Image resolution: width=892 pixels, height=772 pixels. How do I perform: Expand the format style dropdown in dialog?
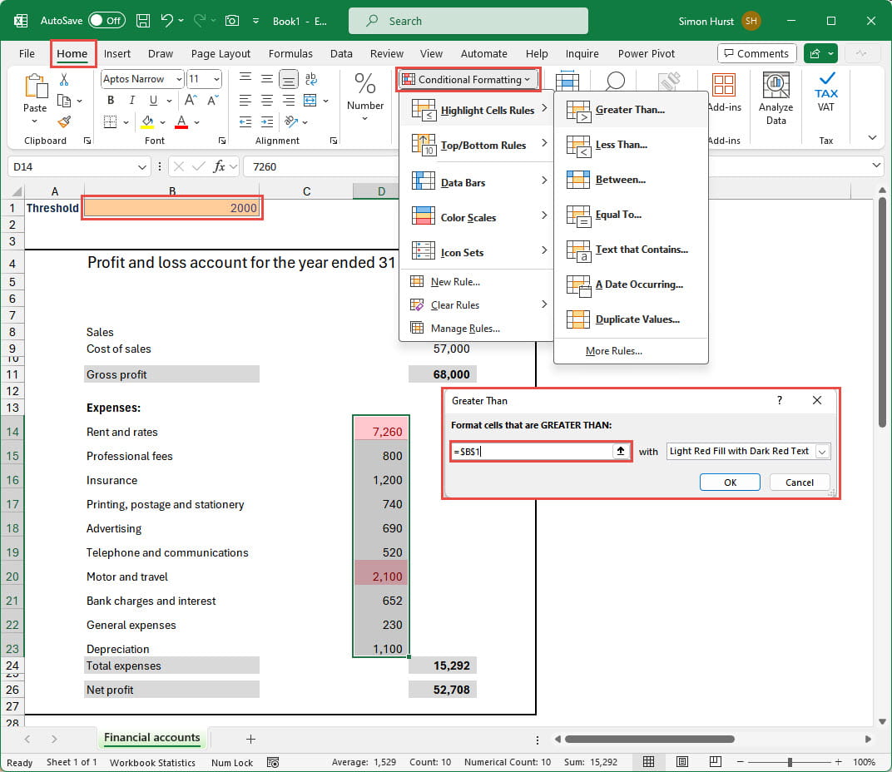click(822, 451)
